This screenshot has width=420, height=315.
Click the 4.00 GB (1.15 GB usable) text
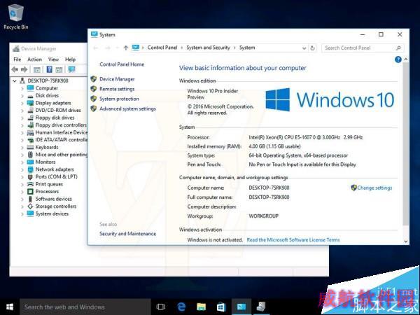[274, 146]
